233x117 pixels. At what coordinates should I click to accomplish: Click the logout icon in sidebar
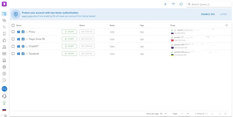tap(4, 80)
